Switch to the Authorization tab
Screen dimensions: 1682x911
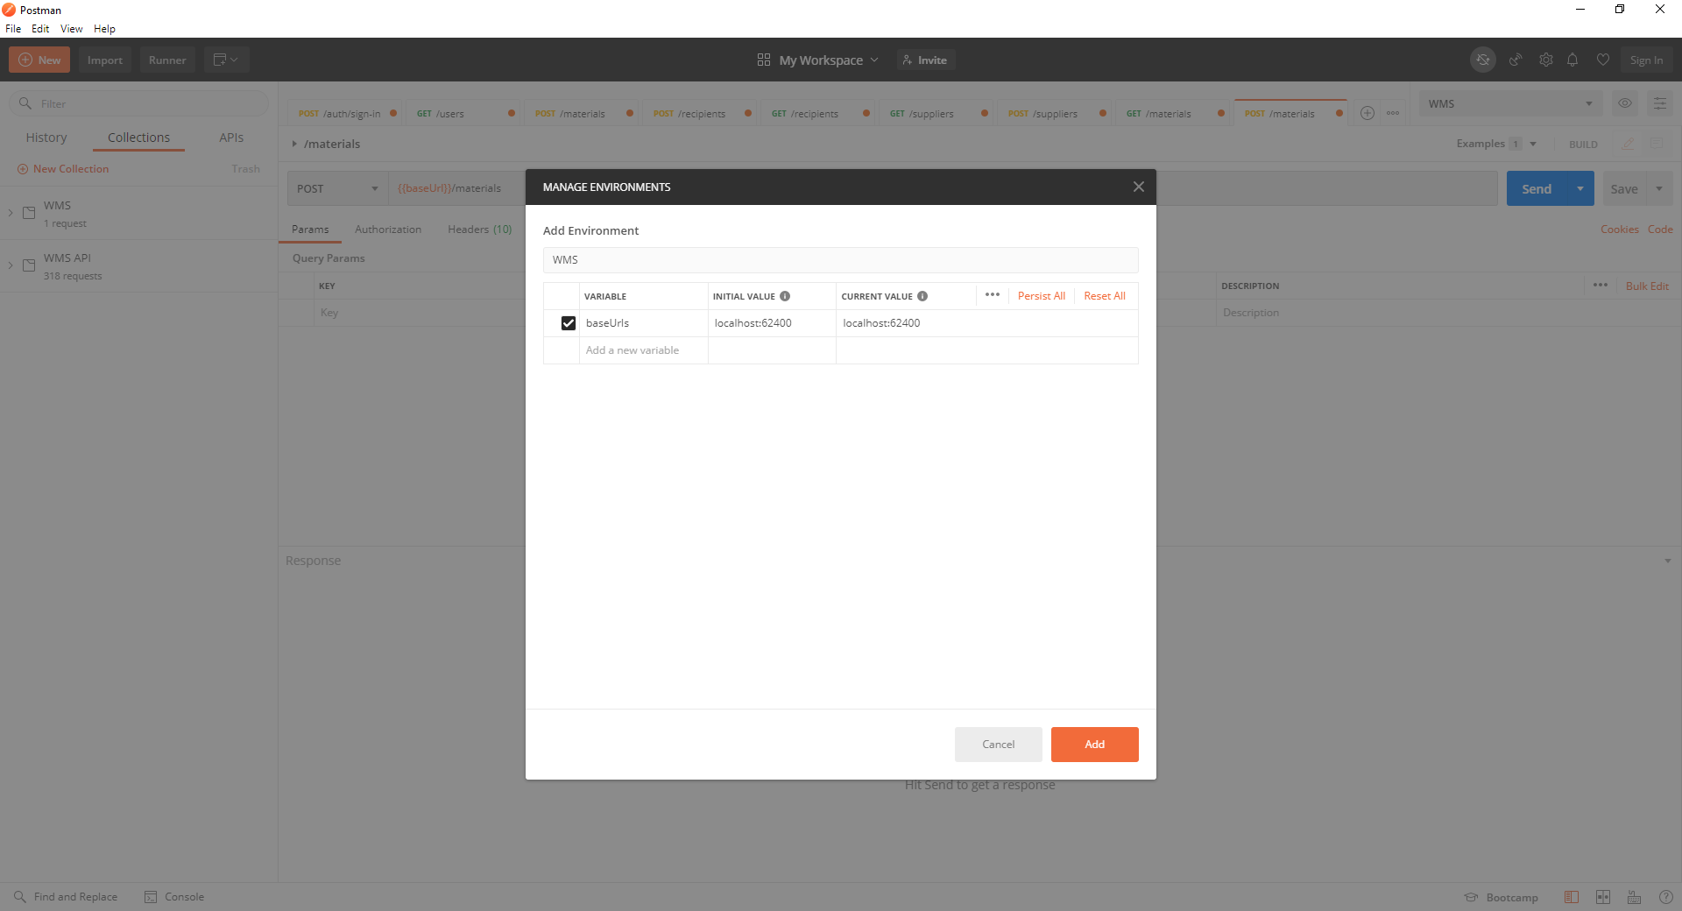(388, 230)
